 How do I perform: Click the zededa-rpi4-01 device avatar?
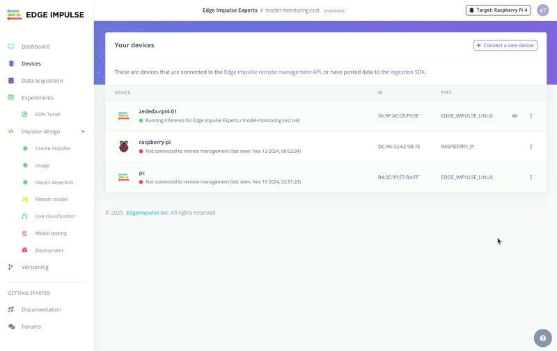pos(124,116)
